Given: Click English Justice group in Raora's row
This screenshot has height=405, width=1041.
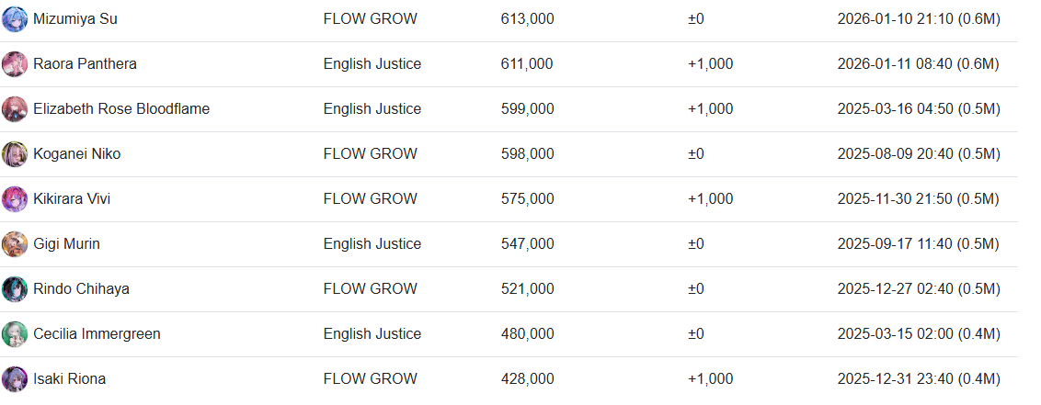Looking at the screenshot, I should pyautogui.click(x=372, y=64).
